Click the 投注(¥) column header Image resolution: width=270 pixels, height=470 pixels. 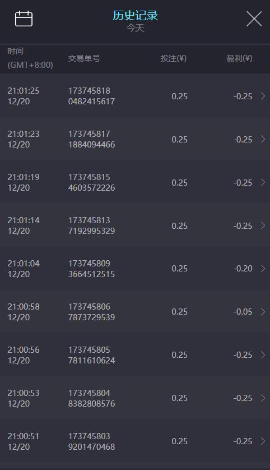(x=173, y=58)
